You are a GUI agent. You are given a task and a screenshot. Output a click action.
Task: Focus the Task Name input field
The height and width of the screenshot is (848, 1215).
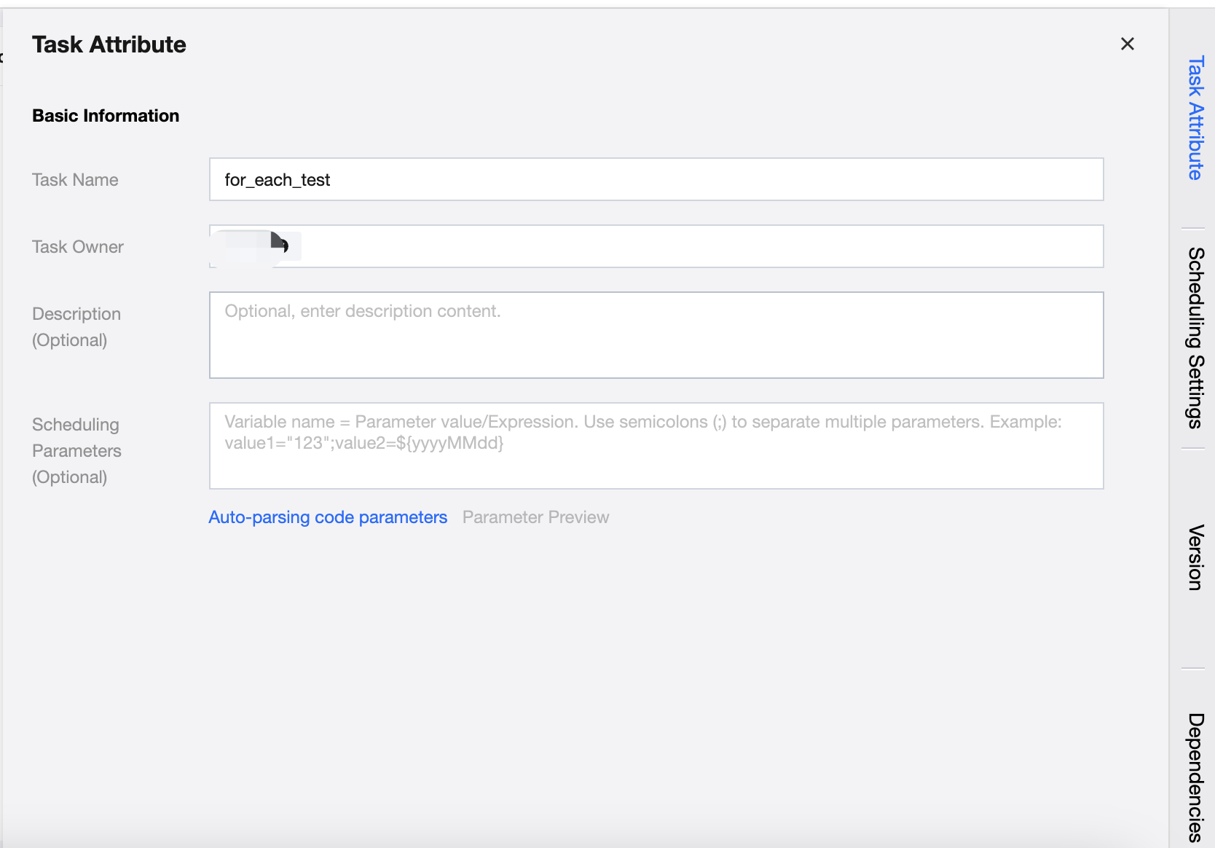656,179
